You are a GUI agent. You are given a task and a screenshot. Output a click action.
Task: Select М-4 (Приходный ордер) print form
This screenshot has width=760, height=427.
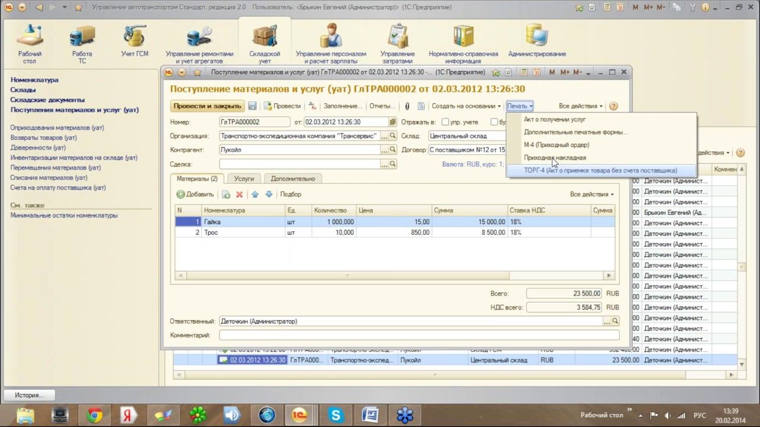click(x=601, y=145)
